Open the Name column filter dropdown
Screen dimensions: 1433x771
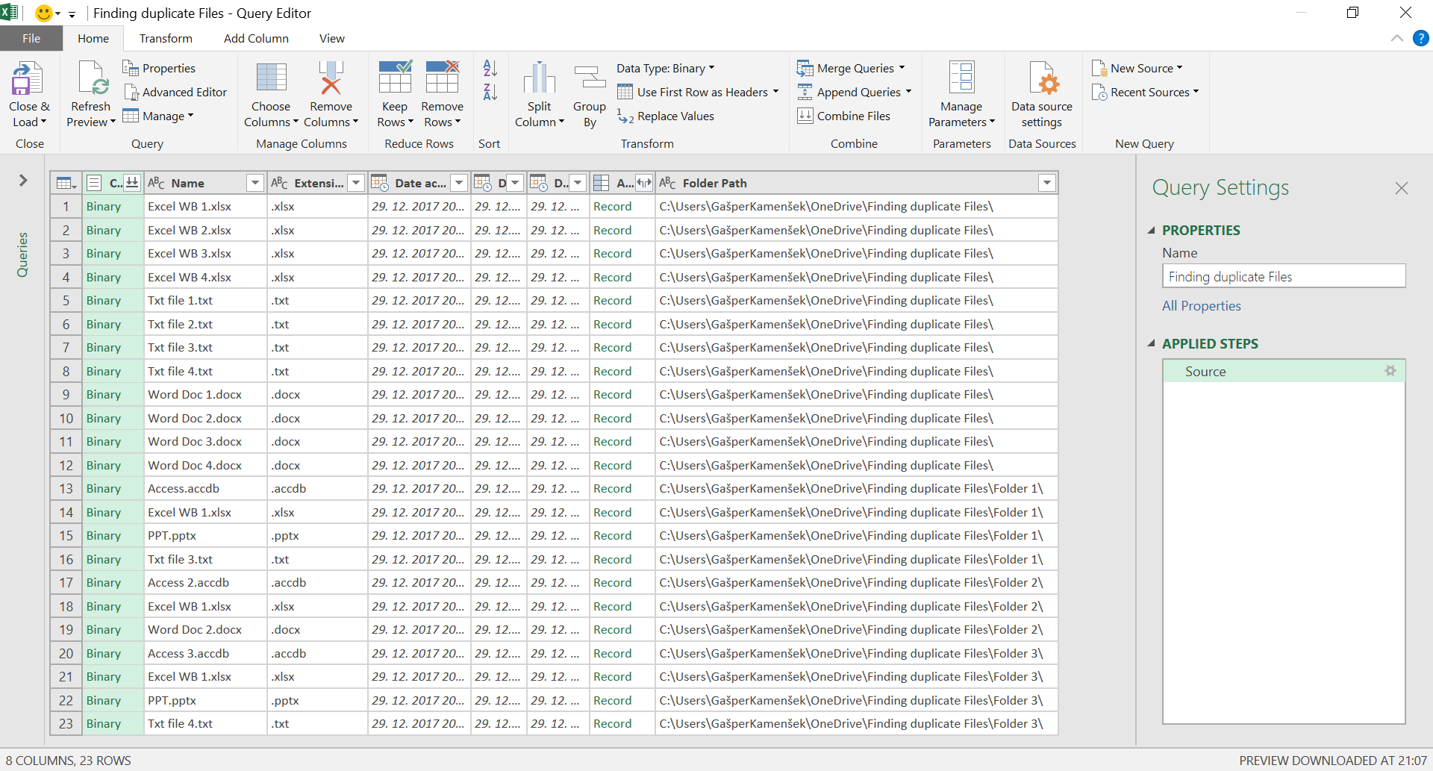pyautogui.click(x=255, y=183)
